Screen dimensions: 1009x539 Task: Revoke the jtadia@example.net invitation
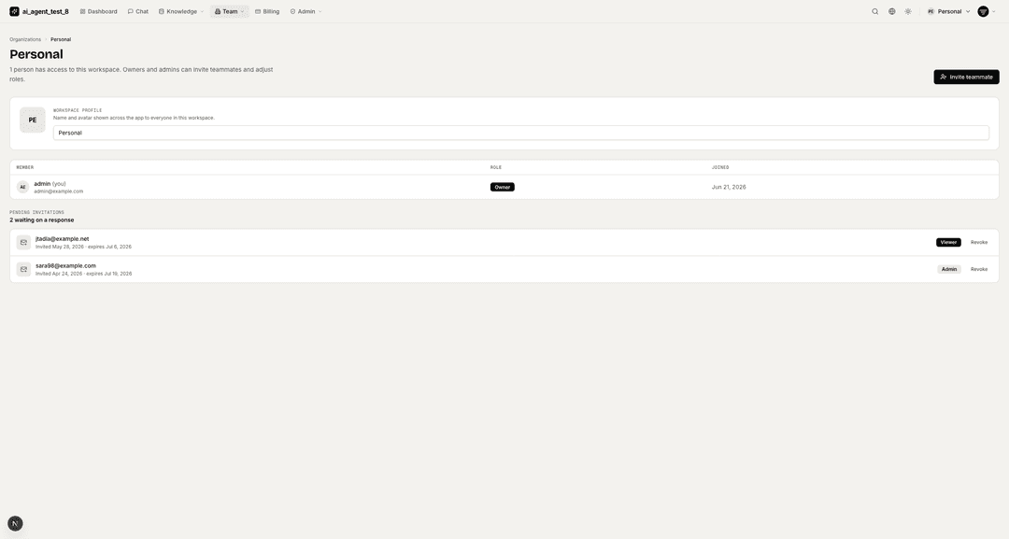point(979,243)
